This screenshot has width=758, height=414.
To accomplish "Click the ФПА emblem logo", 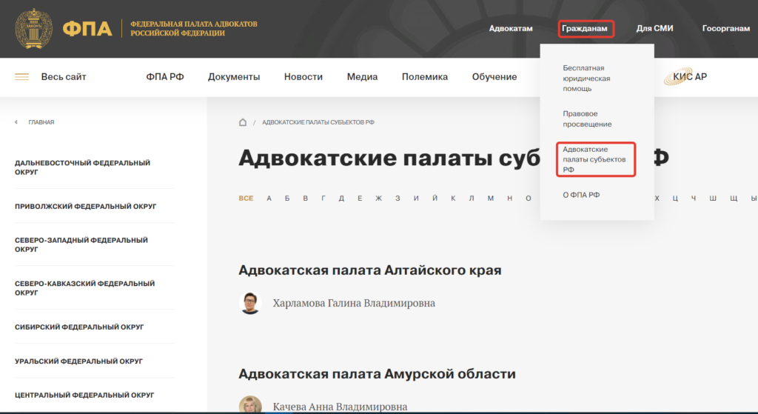I will coord(33,29).
